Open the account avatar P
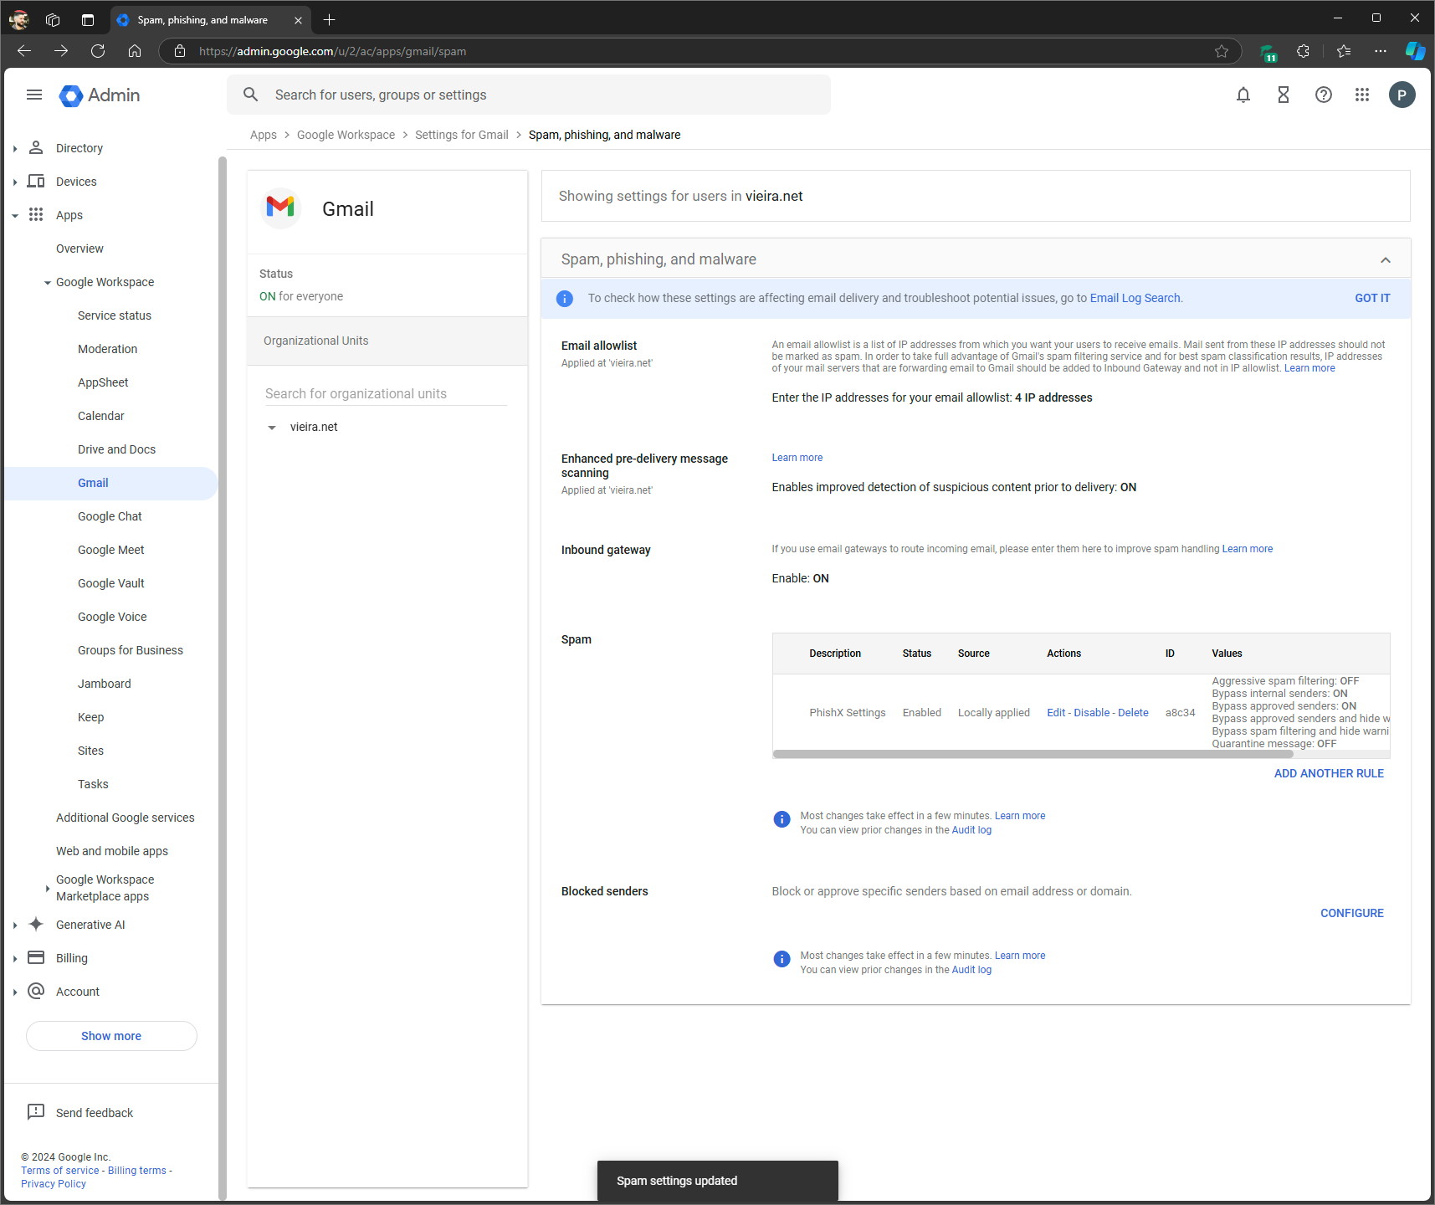The width and height of the screenshot is (1435, 1205). (1402, 95)
